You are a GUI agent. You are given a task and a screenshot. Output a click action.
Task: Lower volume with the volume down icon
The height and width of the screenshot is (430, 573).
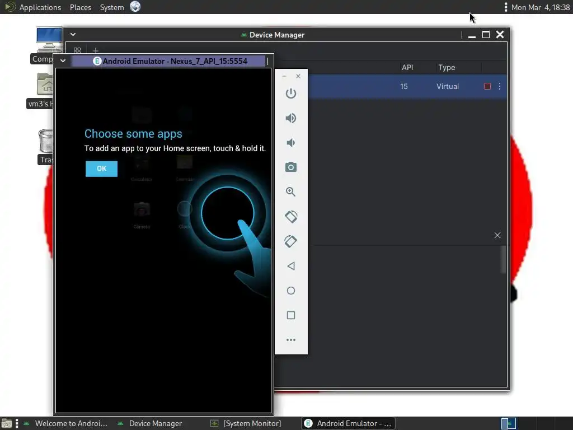coord(291,143)
